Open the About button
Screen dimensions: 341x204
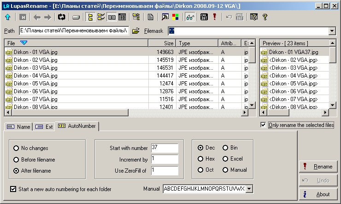[318, 194]
